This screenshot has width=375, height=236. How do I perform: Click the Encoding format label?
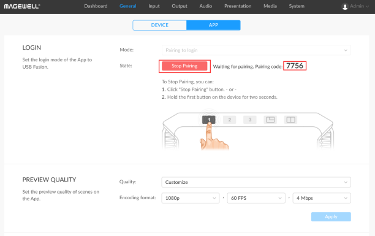pyautogui.click(x=137, y=198)
